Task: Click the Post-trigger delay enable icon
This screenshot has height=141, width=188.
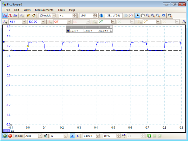Action: tap(124, 136)
